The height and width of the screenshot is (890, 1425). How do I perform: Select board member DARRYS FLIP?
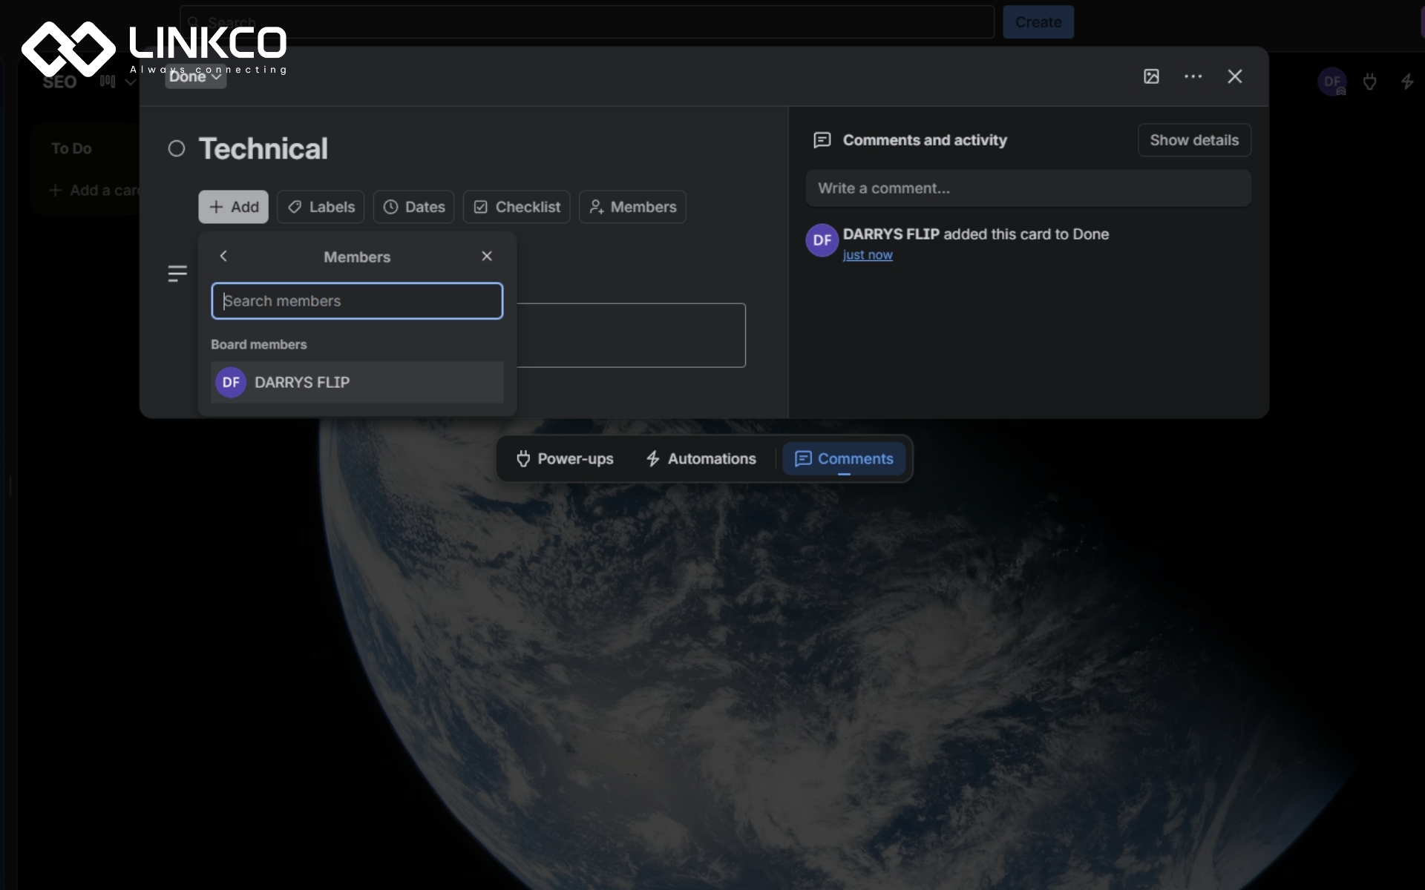pos(357,382)
